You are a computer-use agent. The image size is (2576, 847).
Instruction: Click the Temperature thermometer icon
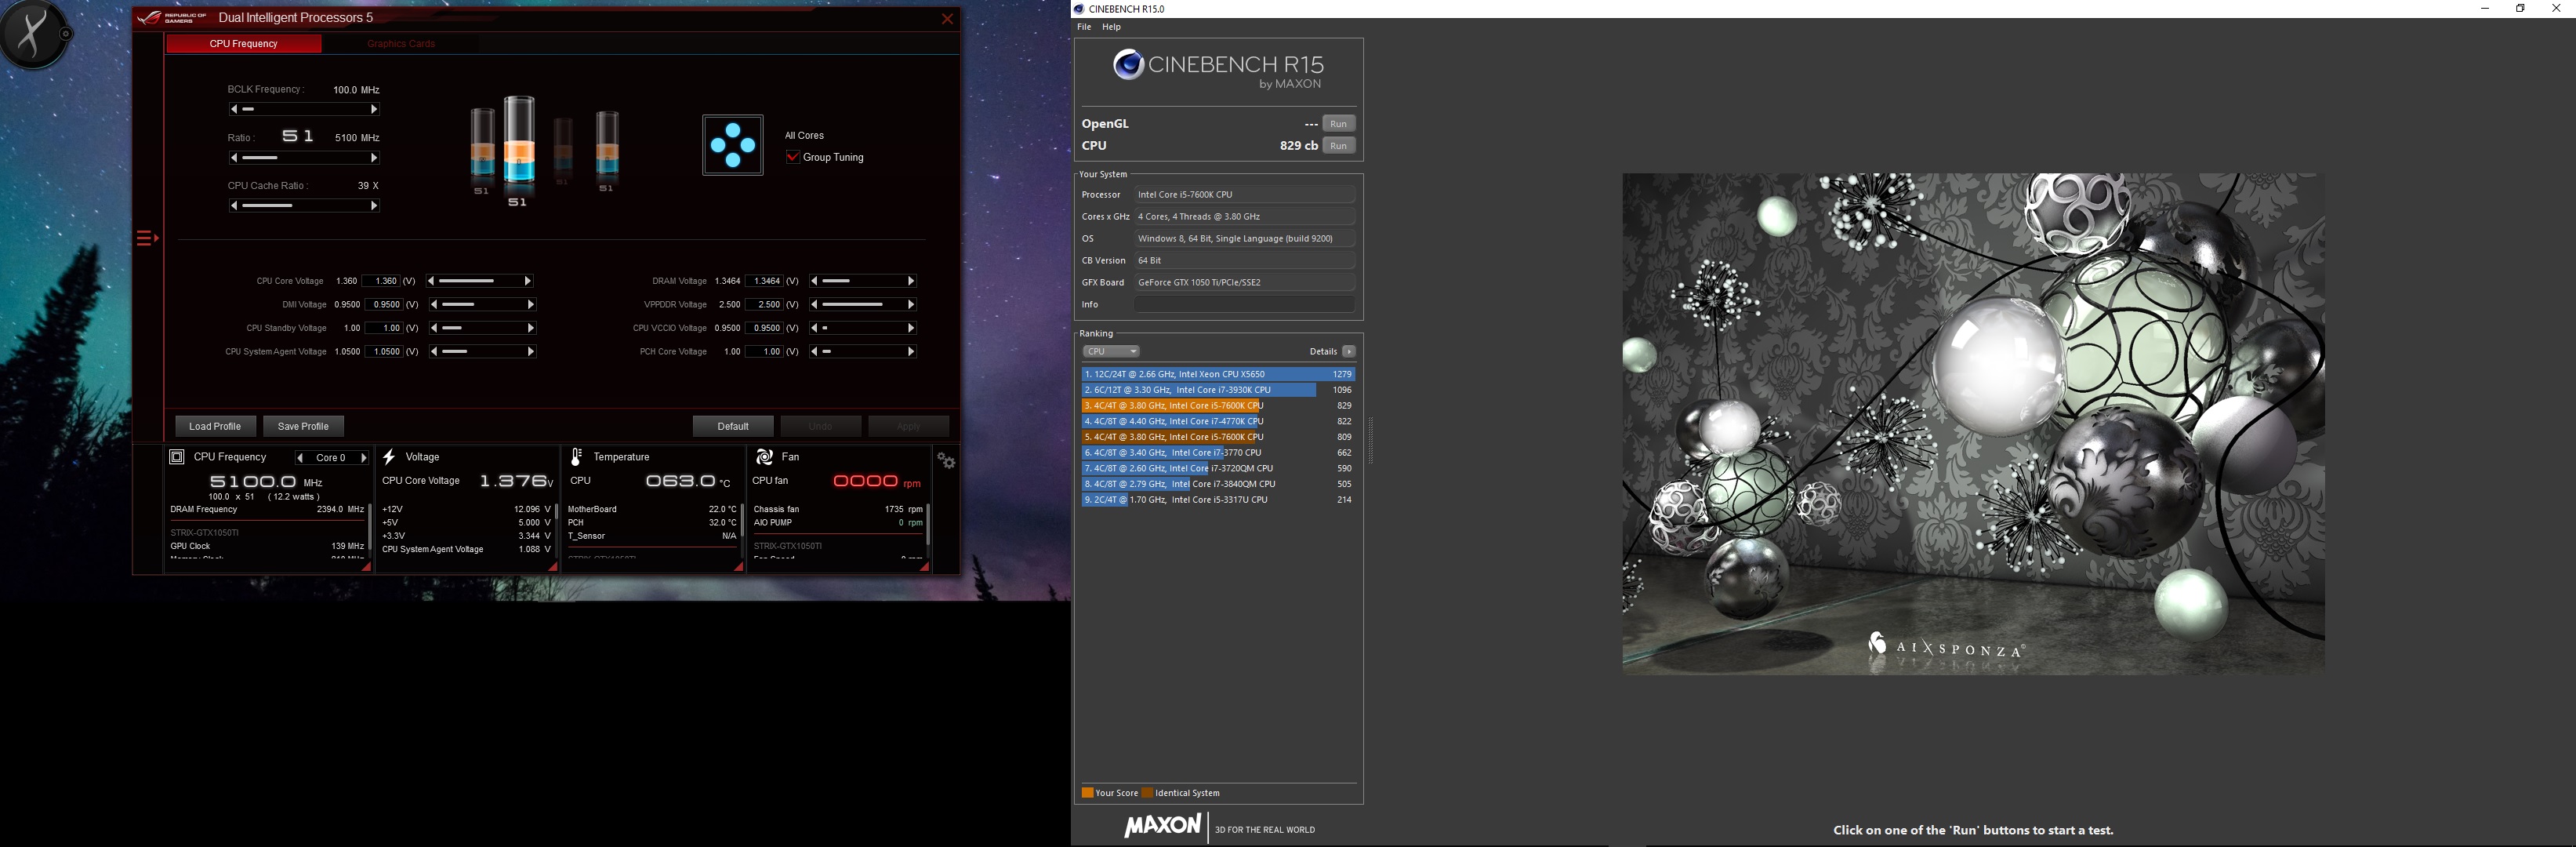click(x=576, y=457)
